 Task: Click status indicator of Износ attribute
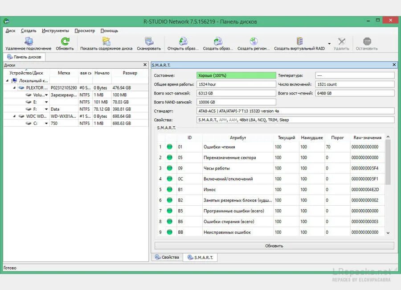coord(170,190)
